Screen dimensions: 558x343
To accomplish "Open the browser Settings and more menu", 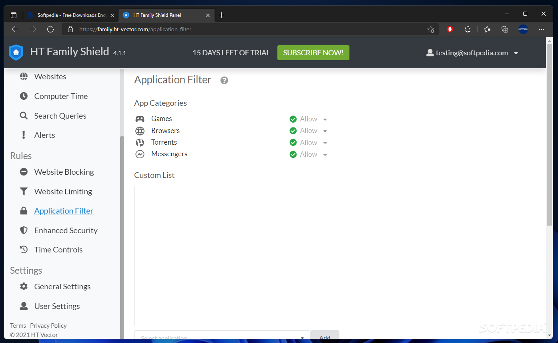I will click(542, 29).
